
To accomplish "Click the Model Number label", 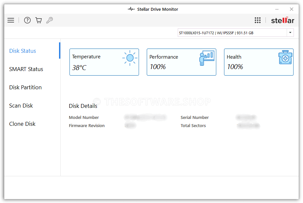I will [x=84, y=118].
